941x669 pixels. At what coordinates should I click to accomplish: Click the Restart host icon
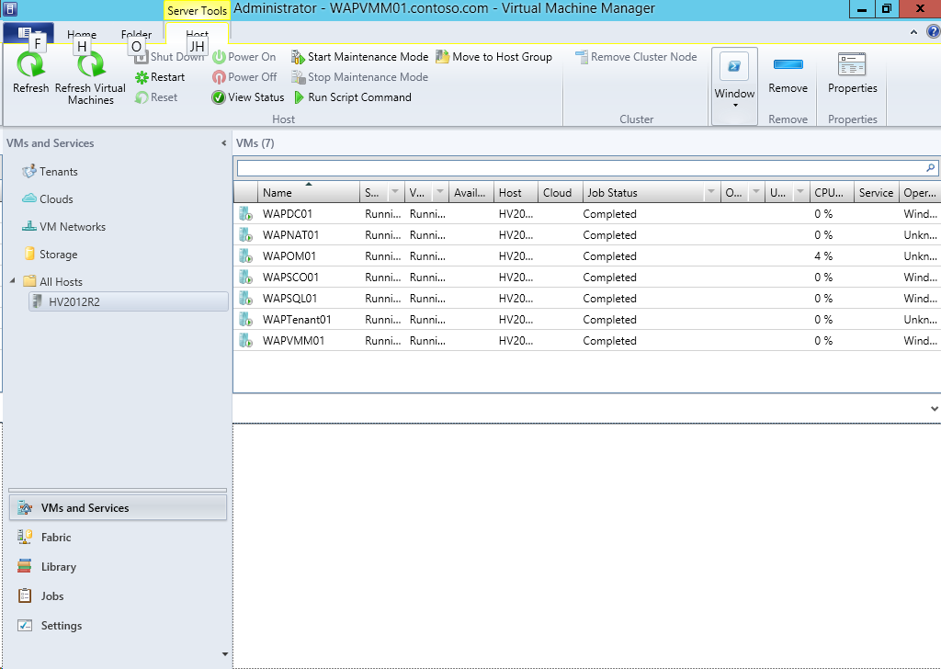tap(142, 77)
